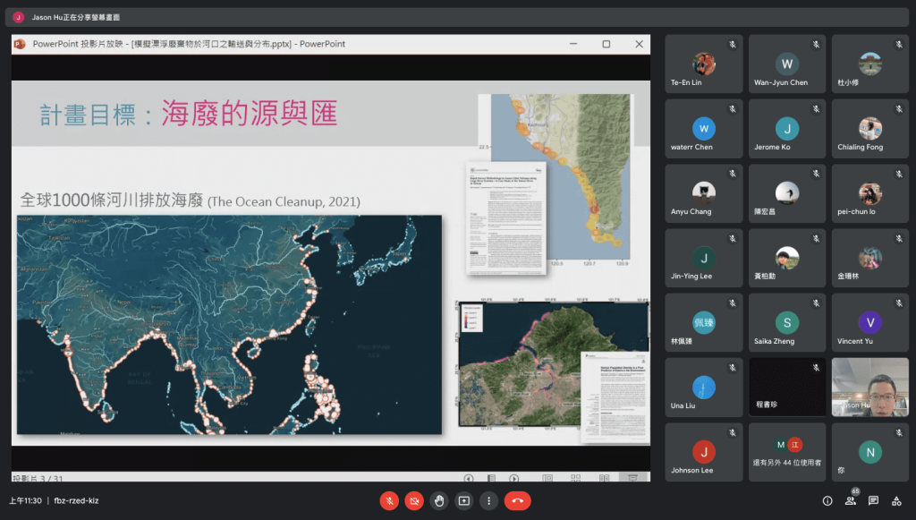This screenshot has height=520, width=916.
Task: Turn on the camera in call controls
Action: point(414,500)
